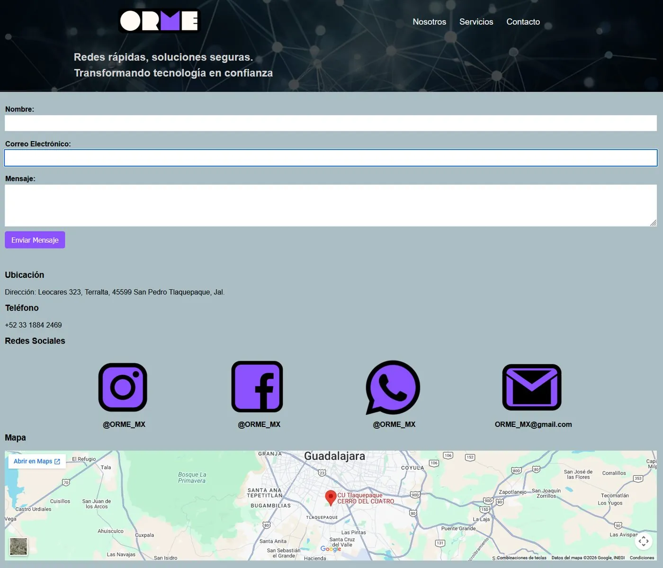The height and width of the screenshot is (568, 663).
Task: Click the red map pin marker
Action: coord(331,498)
